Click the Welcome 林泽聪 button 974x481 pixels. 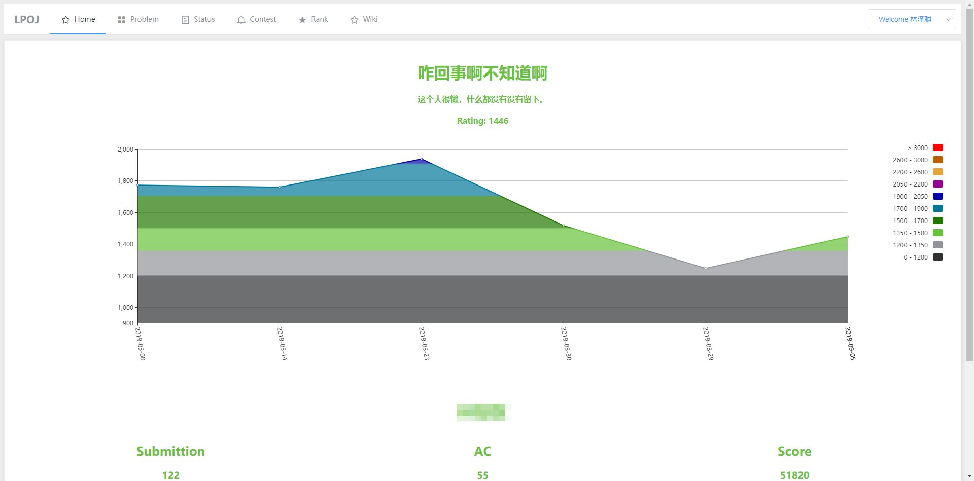pos(905,19)
